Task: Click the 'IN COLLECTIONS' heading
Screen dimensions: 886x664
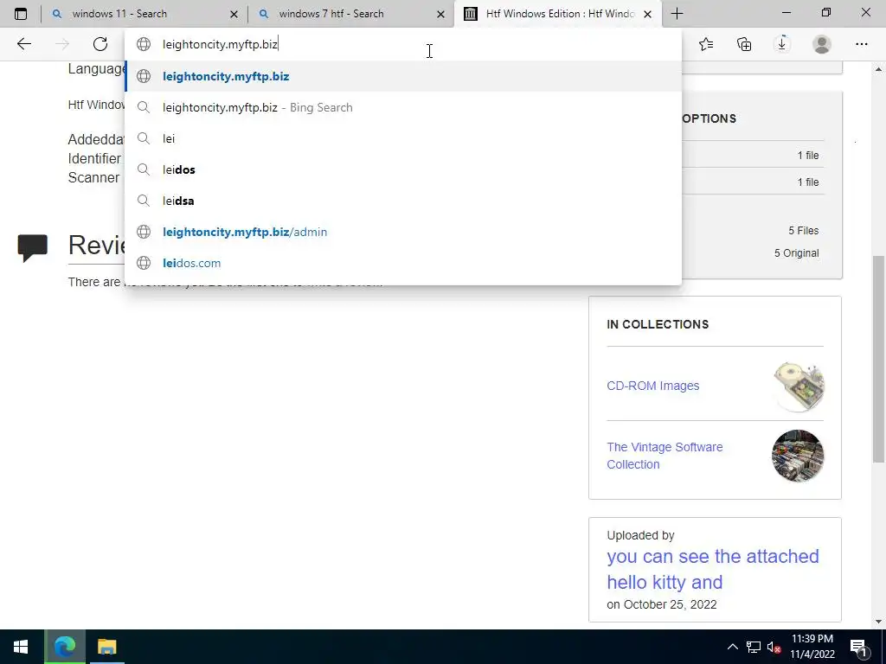Action: pos(658,324)
